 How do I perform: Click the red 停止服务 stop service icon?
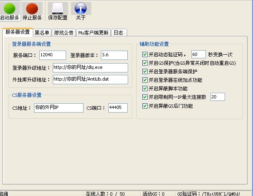click(x=32, y=9)
